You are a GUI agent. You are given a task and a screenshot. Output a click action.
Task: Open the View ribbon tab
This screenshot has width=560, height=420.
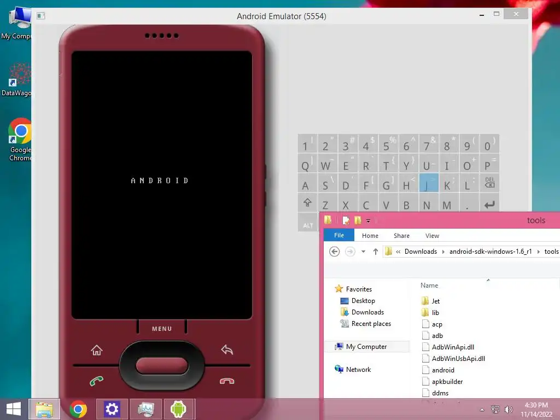click(x=432, y=236)
